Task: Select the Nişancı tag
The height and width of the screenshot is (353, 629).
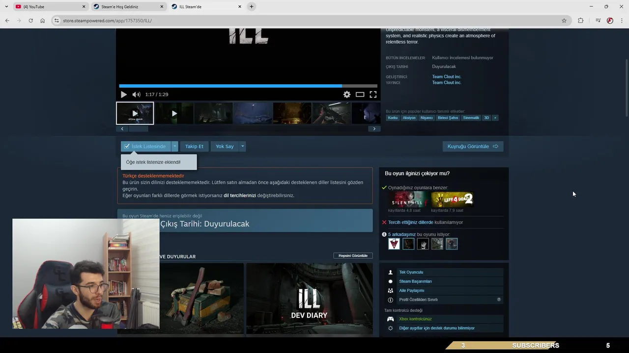Action: coord(427,118)
